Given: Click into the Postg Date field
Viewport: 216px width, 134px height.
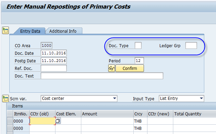Looking at the screenshot, I should pyautogui.click(x=54, y=61).
